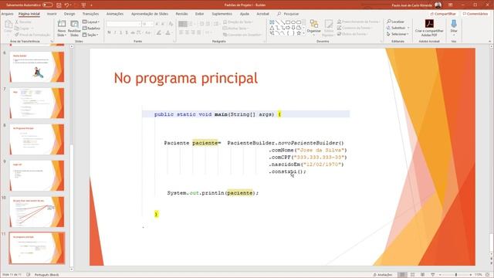Click the slide title 'No programa principal'
The image size is (494, 278).
186,78
